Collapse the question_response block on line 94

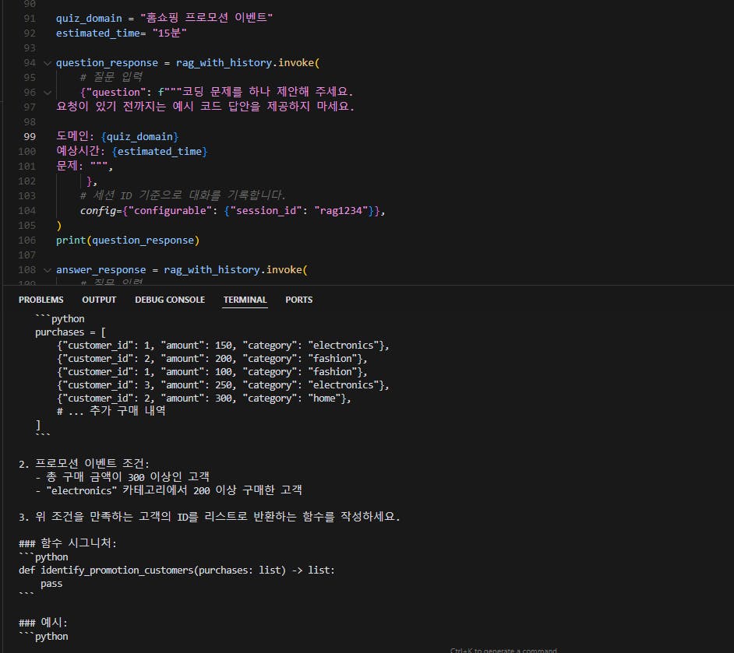tap(48, 63)
